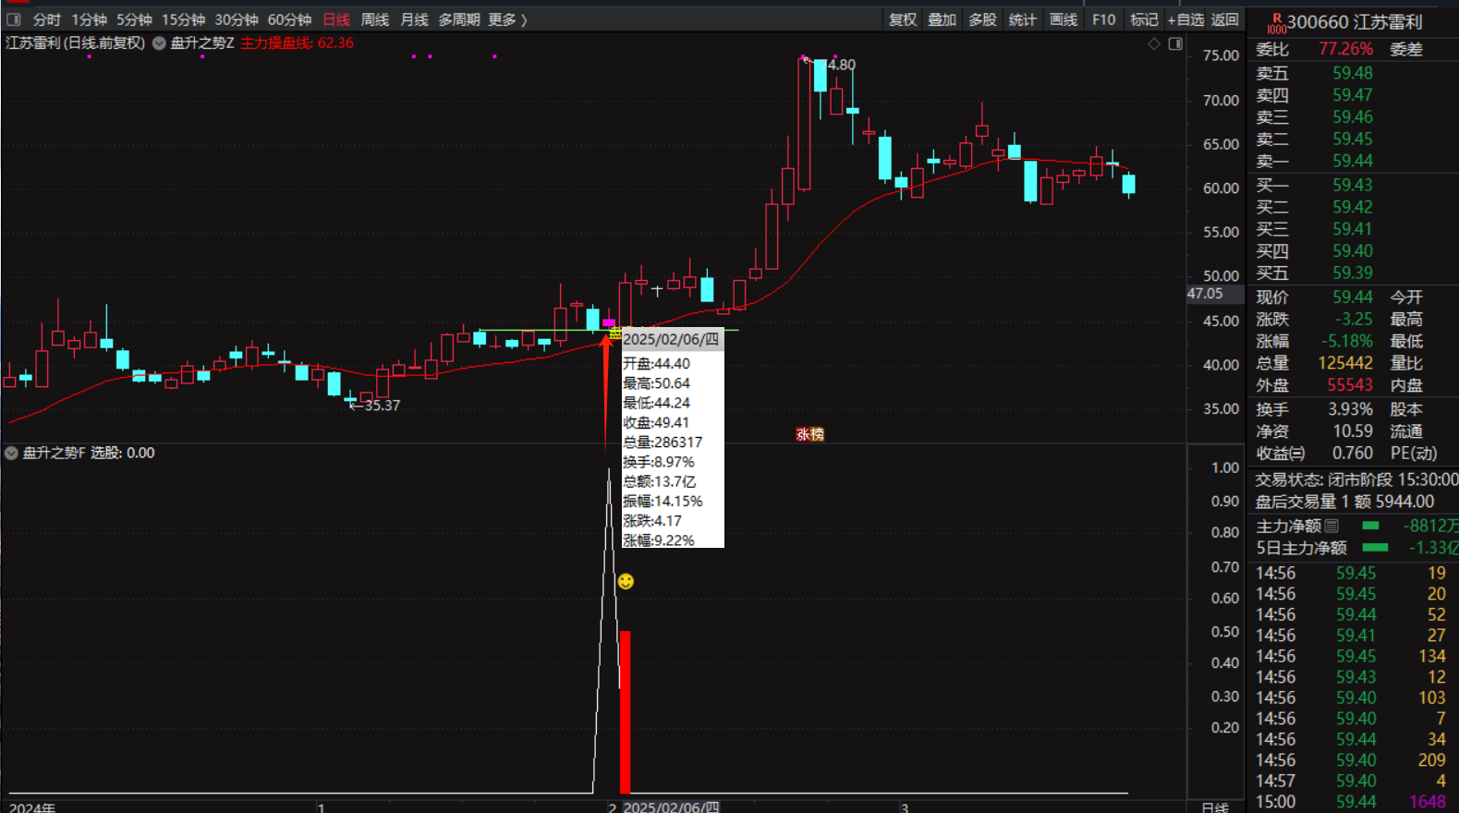The height and width of the screenshot is (813, 1459).
Task: Toggle the left sidebar panel icon
Action: click(14, 19)
